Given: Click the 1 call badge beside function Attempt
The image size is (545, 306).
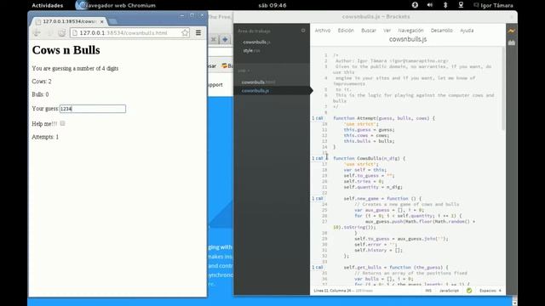Looking at the screenshot, I should pyautogui.click(x=318, y=118).
